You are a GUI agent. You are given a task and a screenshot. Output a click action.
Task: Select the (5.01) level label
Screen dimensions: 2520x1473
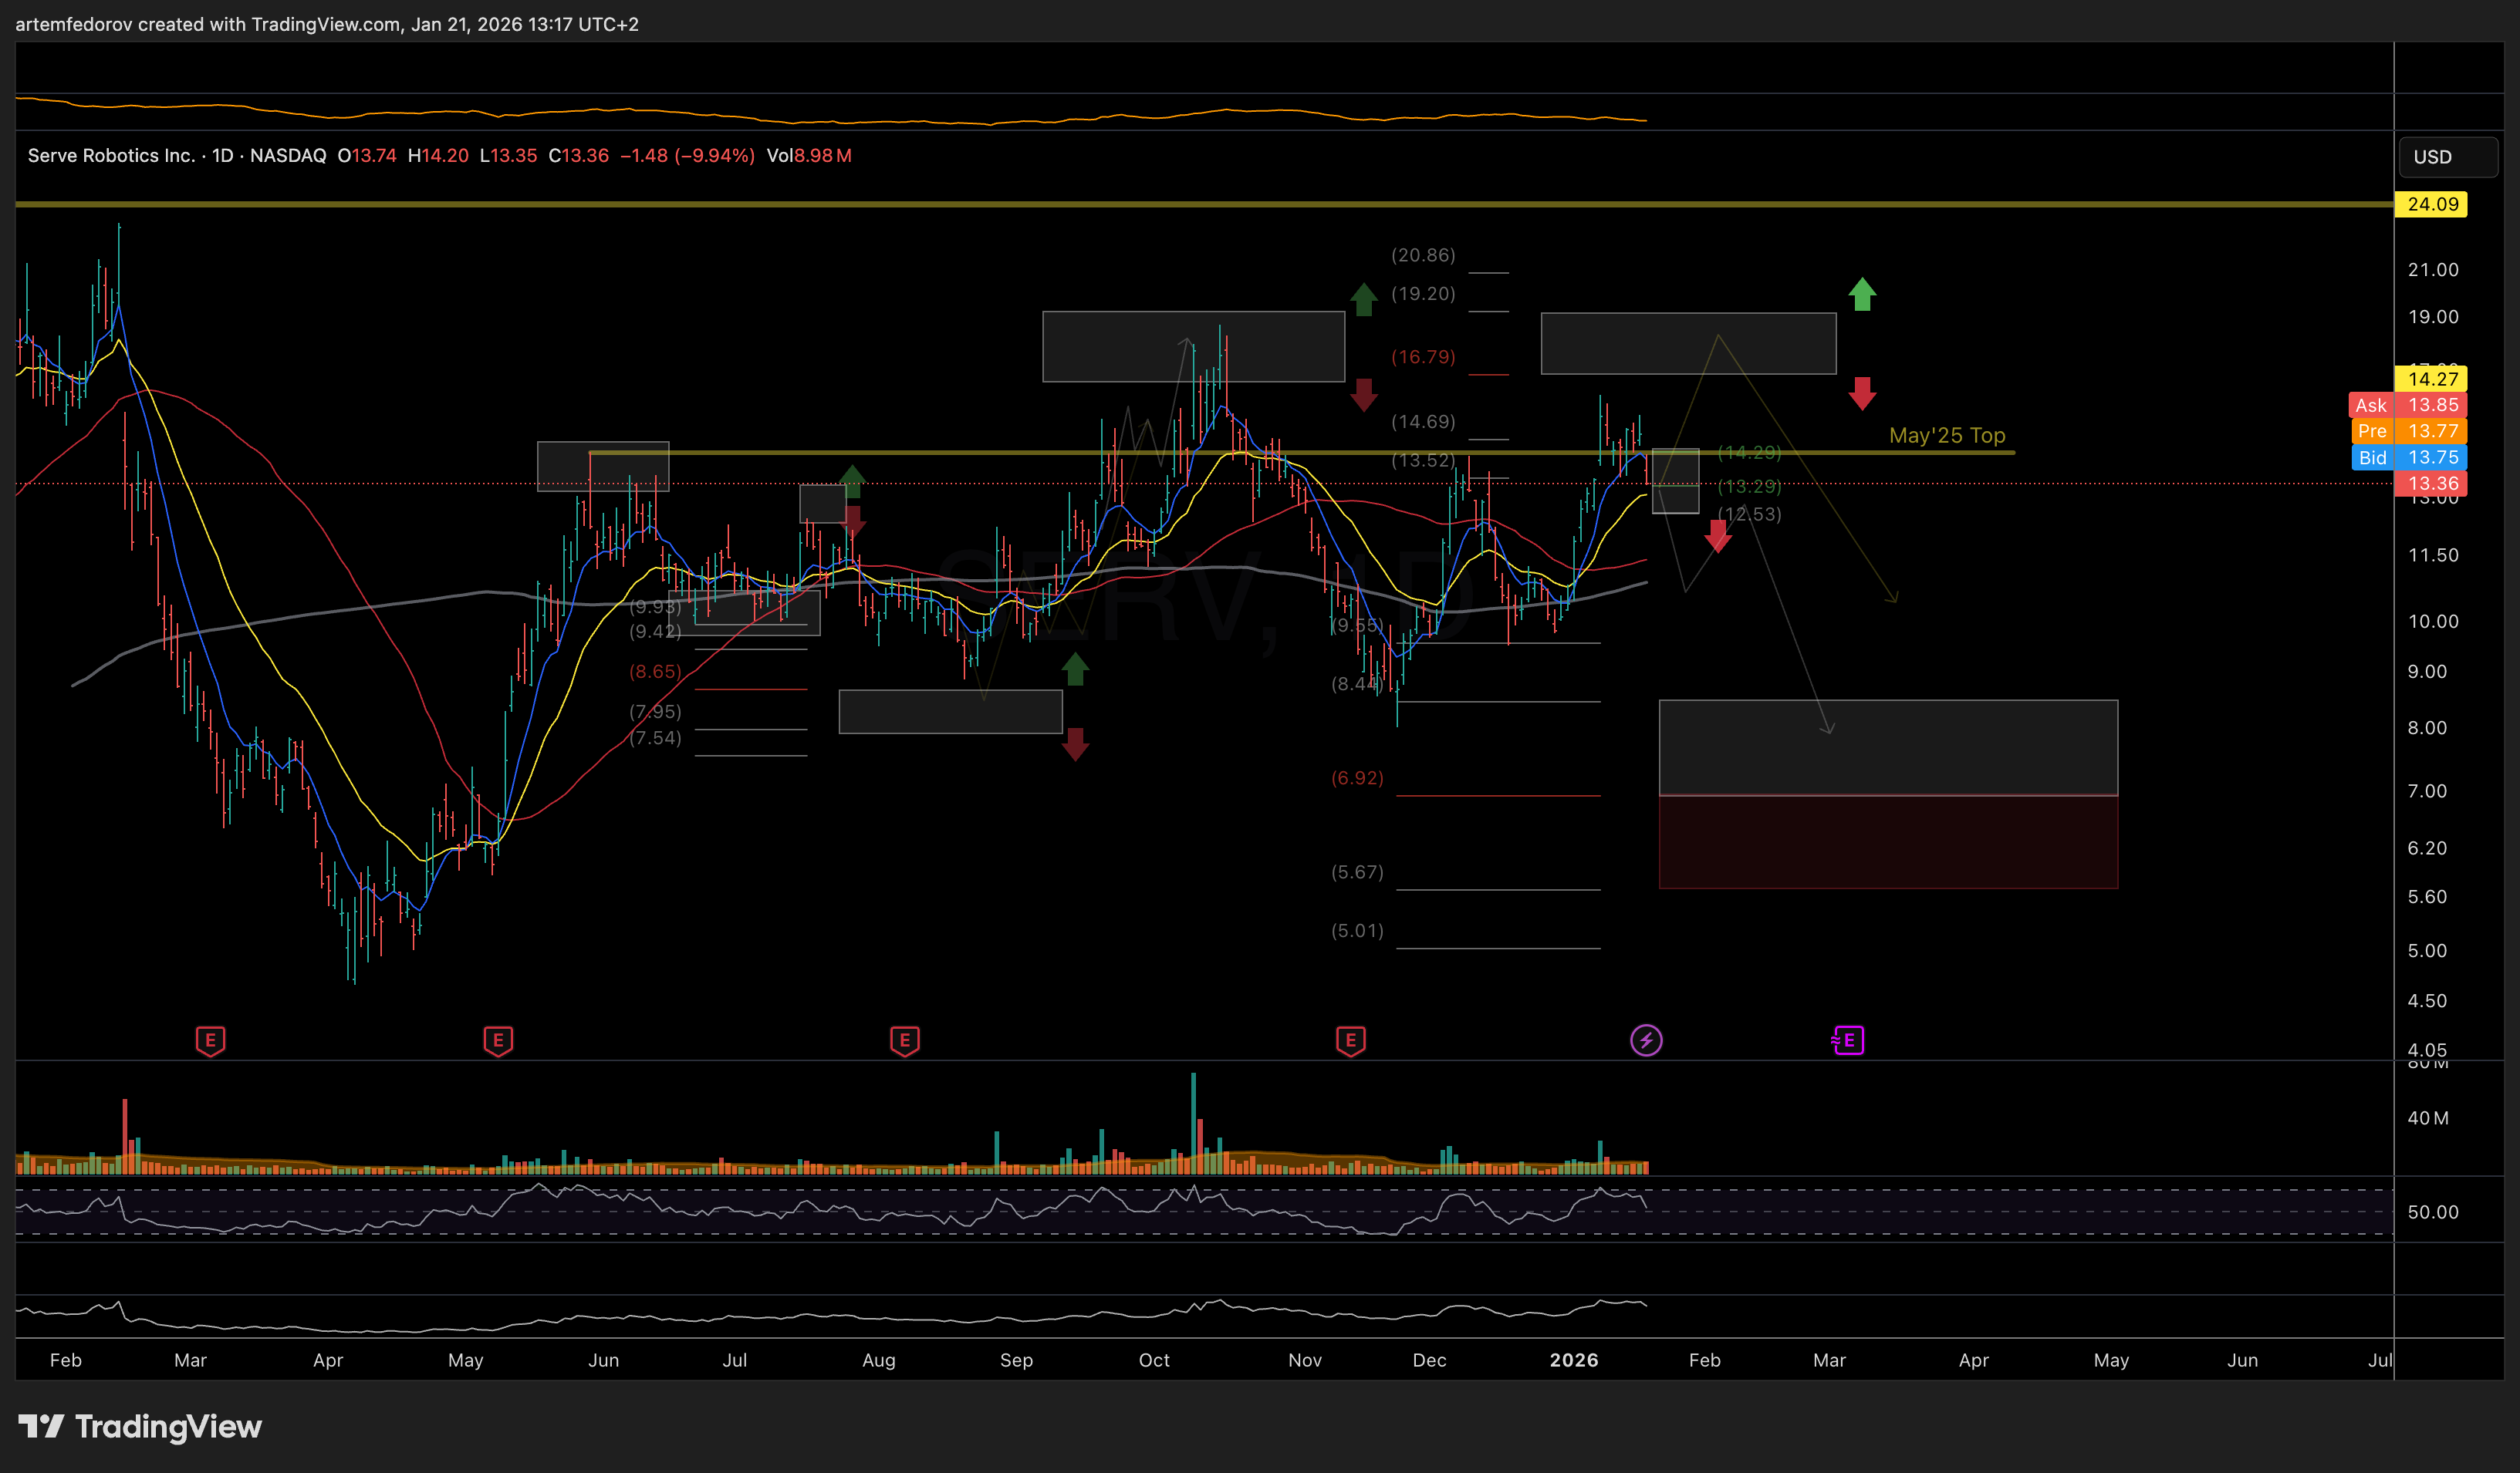pyautogui.click(x=1357, y=930)
